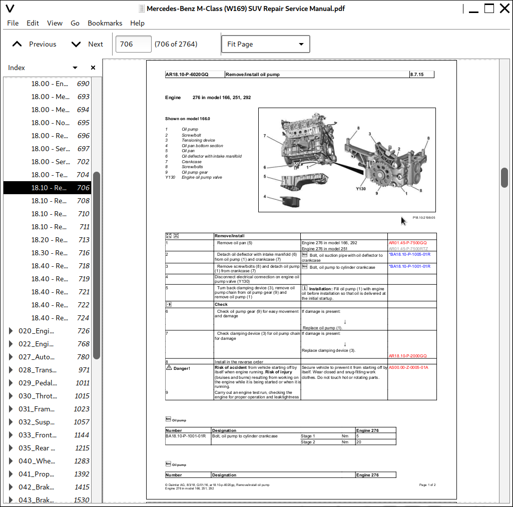Select index entry 18.20 - Re... page 713
Viewport: 513px width, 507px height.
pos(47,240)
